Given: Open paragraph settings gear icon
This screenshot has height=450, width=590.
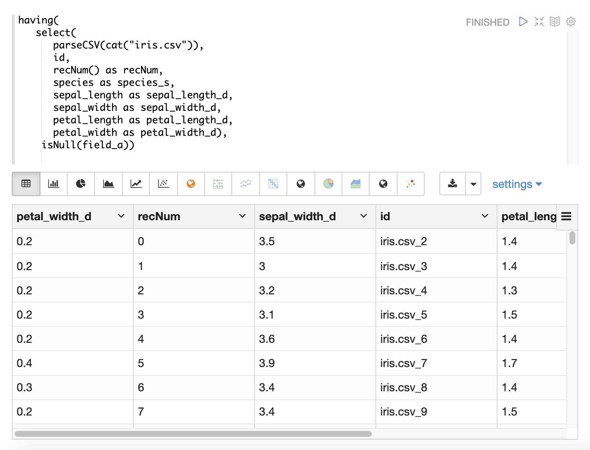Looking at the screenshot, I should pyautogui.click(x=571, y=22).
